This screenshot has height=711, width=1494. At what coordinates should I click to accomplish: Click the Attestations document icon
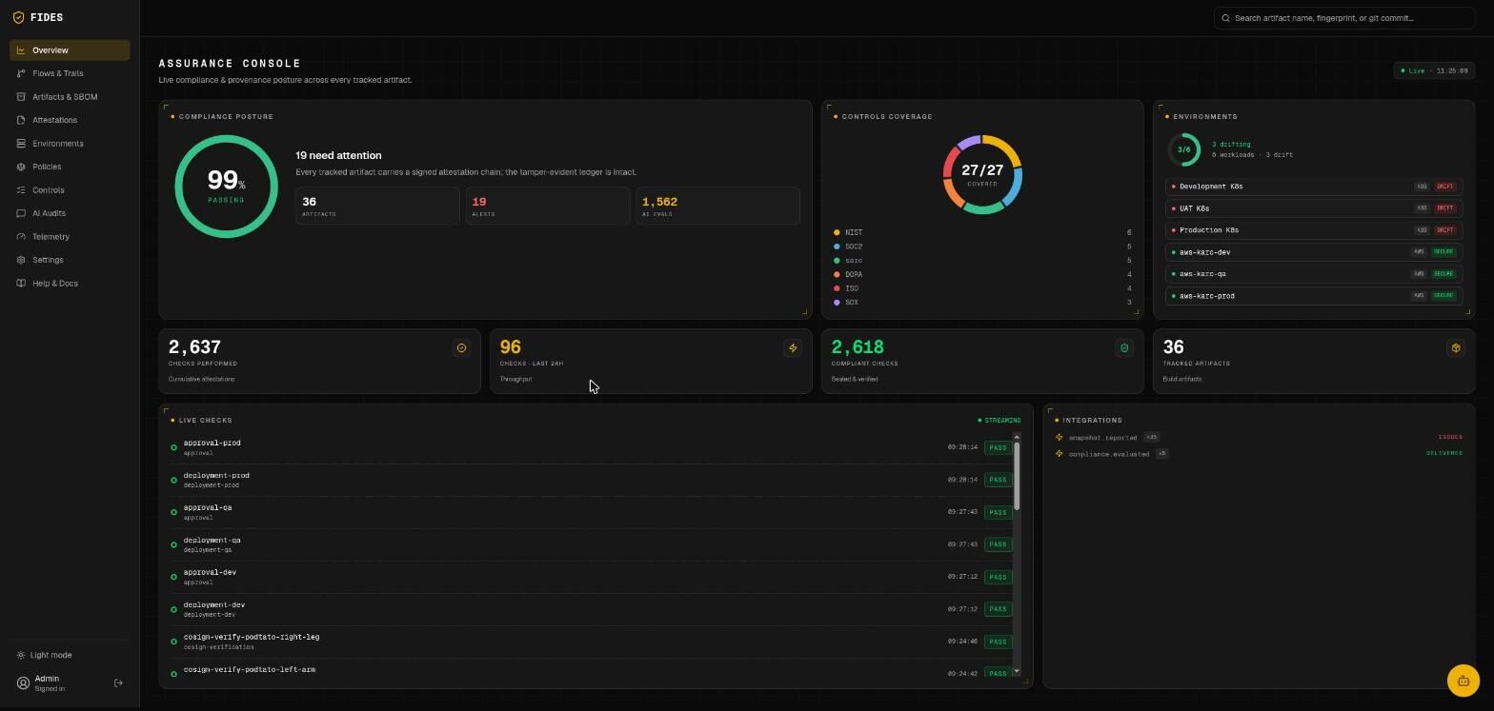[21, 120]
